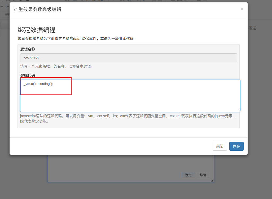This screenshot has height=199, width=272.
Task: Click the 发送 text in the background
Action: tap(252, 28)
